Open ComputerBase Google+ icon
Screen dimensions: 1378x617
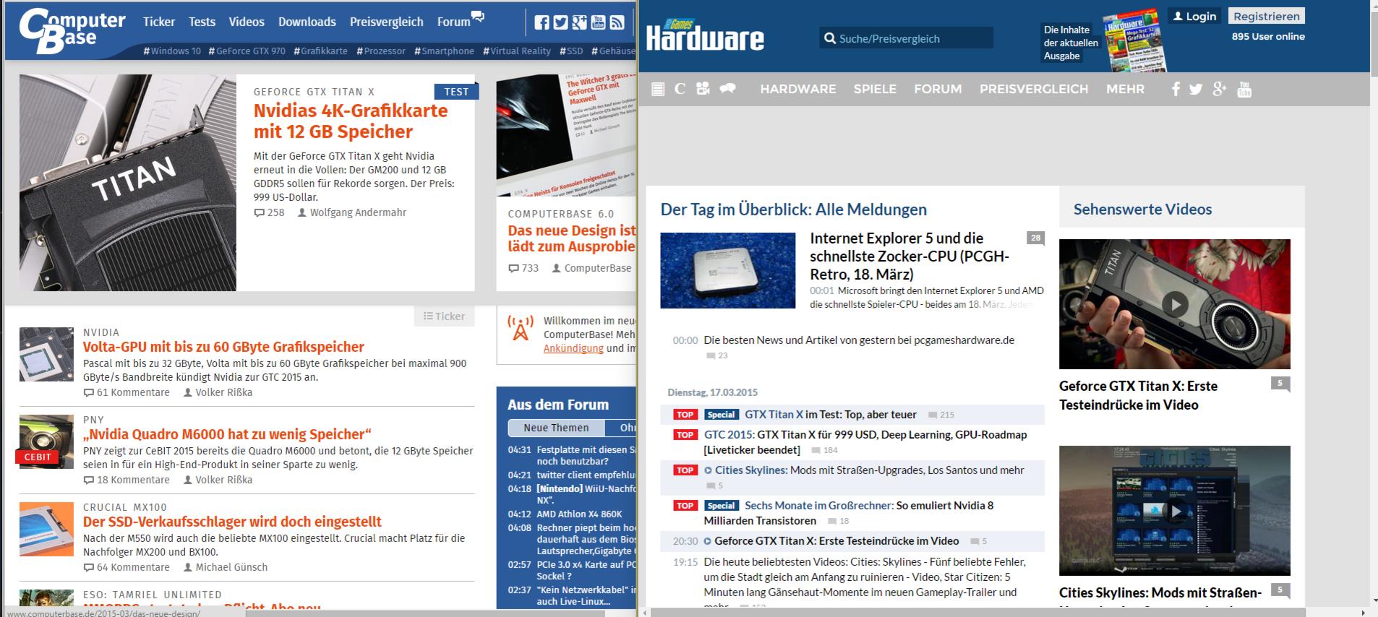tap(579, 22)
